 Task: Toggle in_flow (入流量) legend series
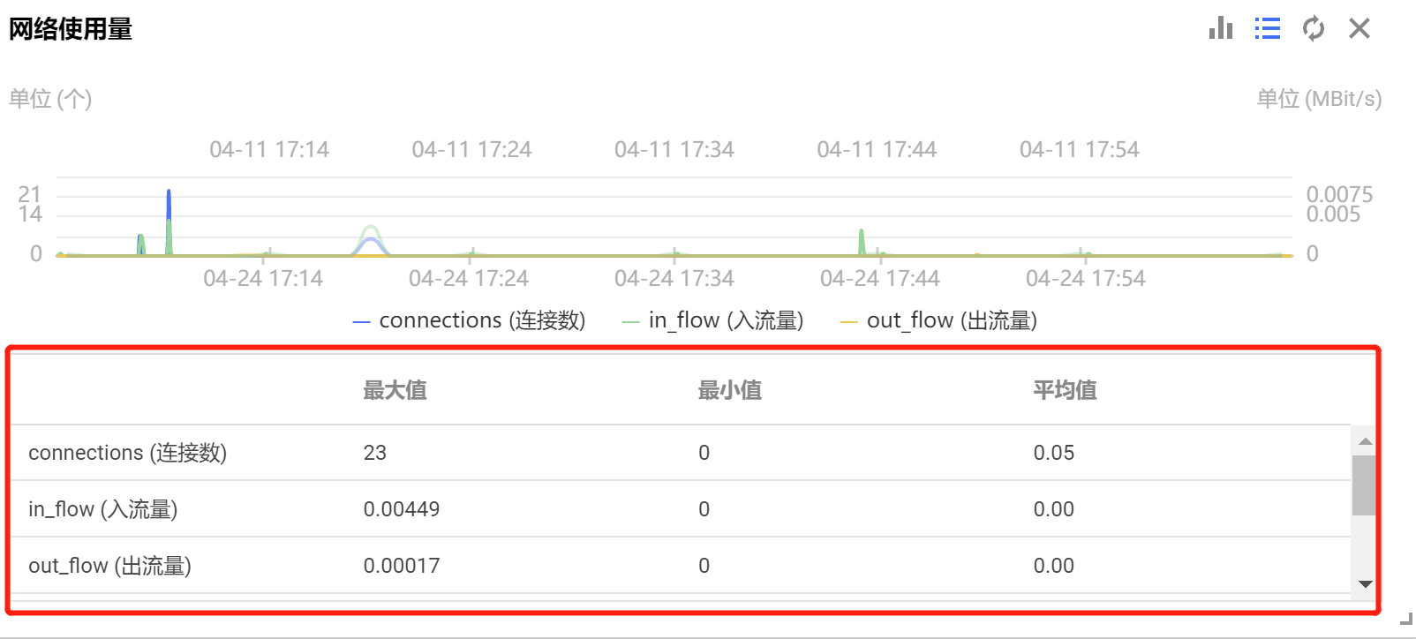tap(713, 320)
